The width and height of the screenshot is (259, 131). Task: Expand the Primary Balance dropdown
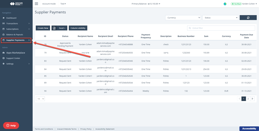pyautogui.click(x=146, y=4)
